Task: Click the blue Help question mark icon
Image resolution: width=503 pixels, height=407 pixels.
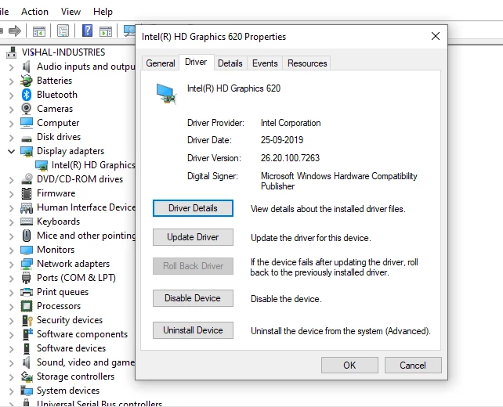Action: pyautogui.click(x=87, y=31)
